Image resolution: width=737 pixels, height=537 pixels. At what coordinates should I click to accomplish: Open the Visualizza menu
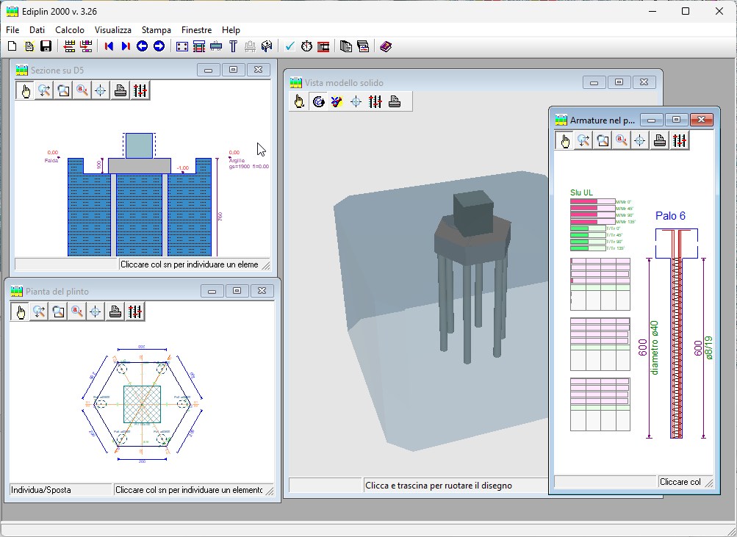tap(113, 30)
